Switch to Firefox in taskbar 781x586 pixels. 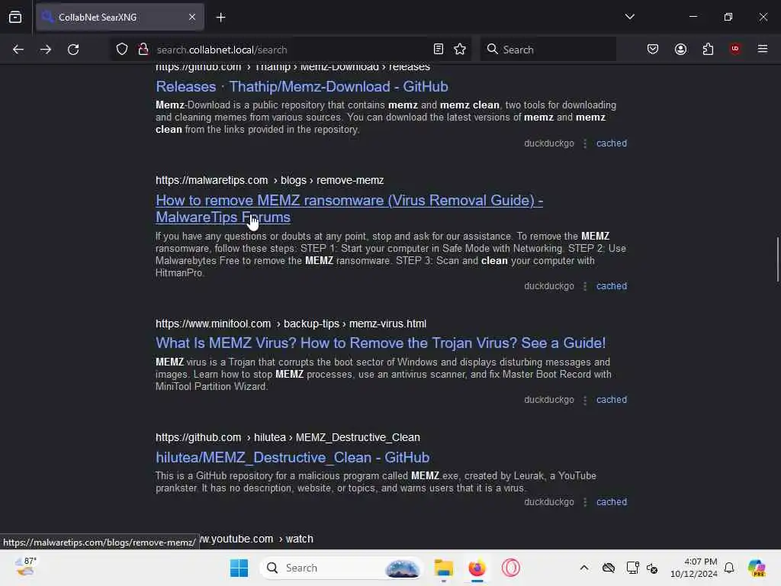click(x=477, y=568)
